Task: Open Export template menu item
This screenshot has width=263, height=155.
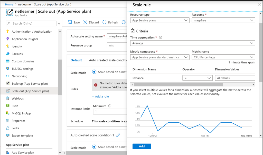Action: pyautogui.click(x=22, y=135)
